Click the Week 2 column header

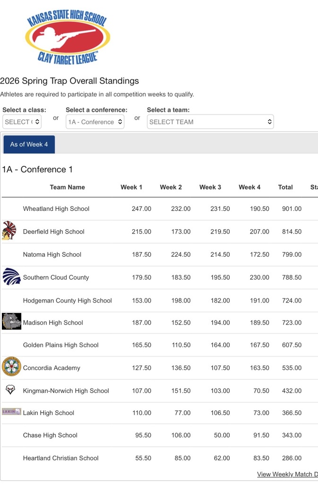tap(171, 187)
